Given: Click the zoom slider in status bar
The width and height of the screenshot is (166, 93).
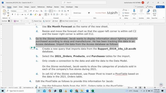Looking at the screenshot, I should (x=155, y=88).
